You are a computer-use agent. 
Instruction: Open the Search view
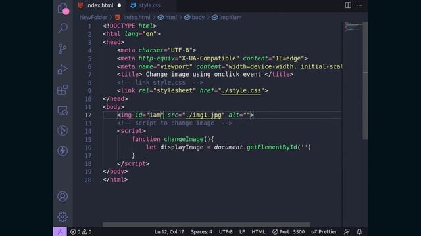pos(62,28)
